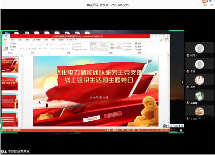Switch to the EndNote X7 tab

(x=72, y=40)
